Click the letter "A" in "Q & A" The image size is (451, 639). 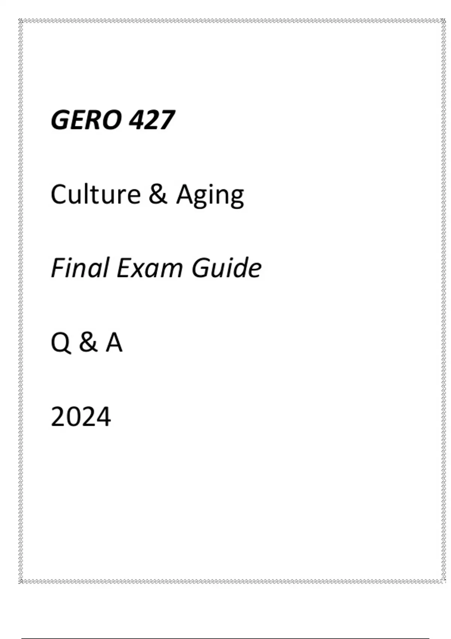[x=114, y=342]
